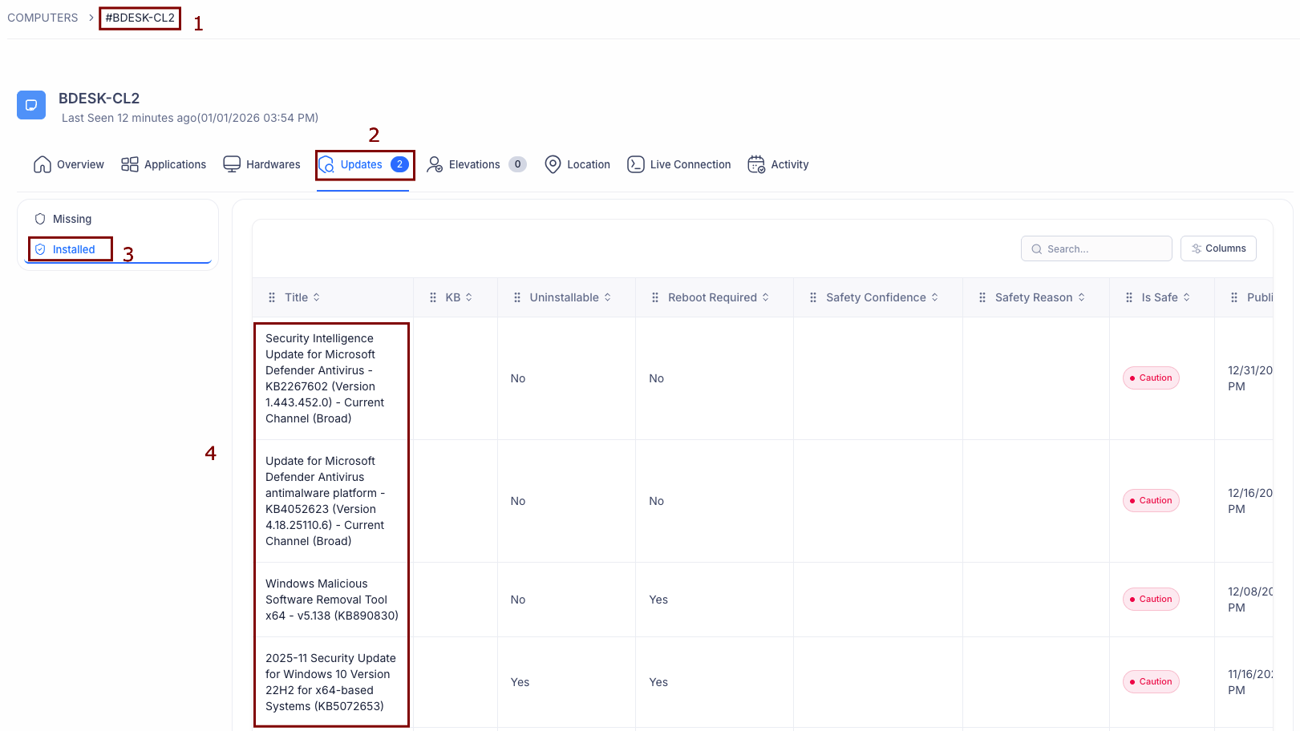Open the Columns chooser button
The height and width of the screenshot is (731, 1300).
(1218, 248)
